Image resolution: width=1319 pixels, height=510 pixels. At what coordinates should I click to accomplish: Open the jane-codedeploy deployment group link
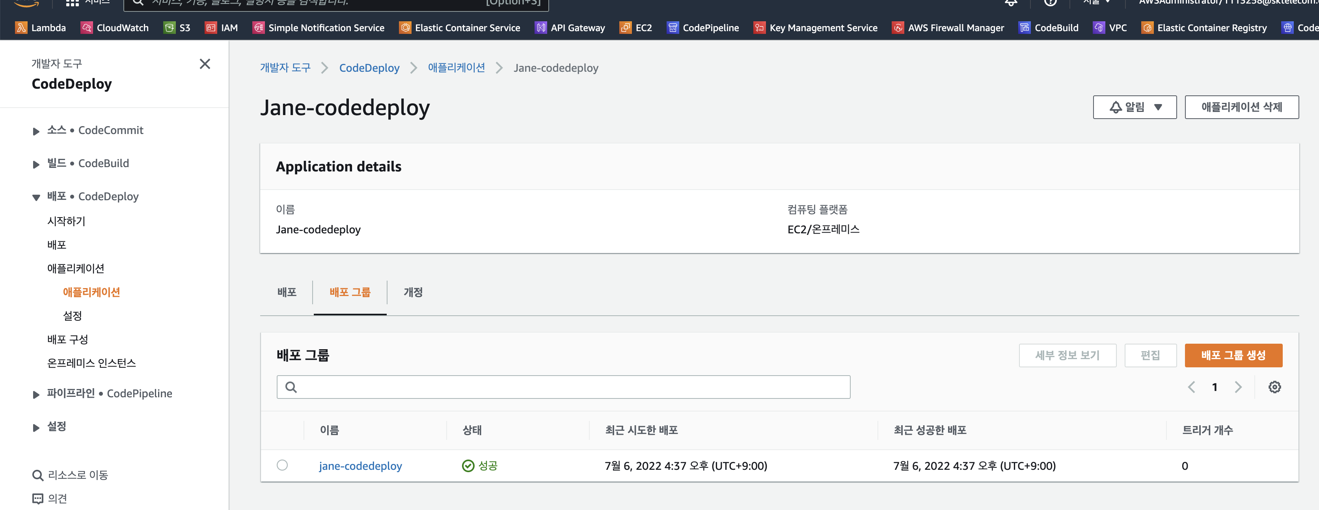pyautogui.click(x=360, y=465)
